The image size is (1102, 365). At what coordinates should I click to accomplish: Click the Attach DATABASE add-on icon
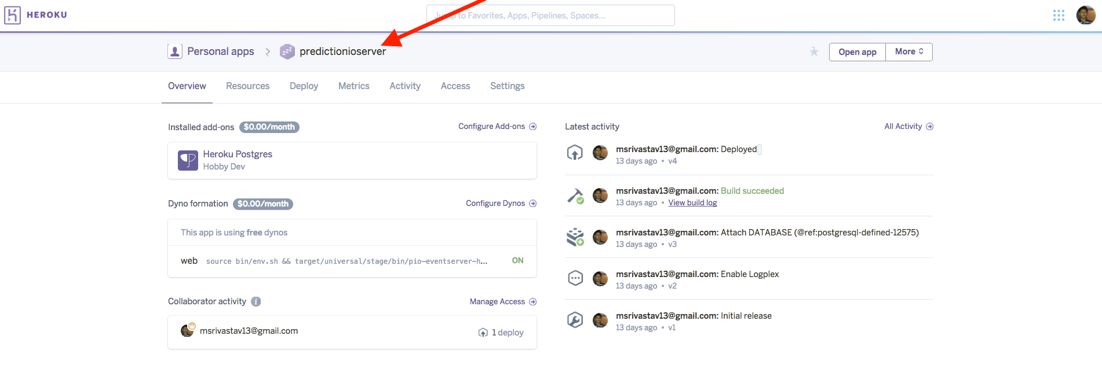coord(575,237)
